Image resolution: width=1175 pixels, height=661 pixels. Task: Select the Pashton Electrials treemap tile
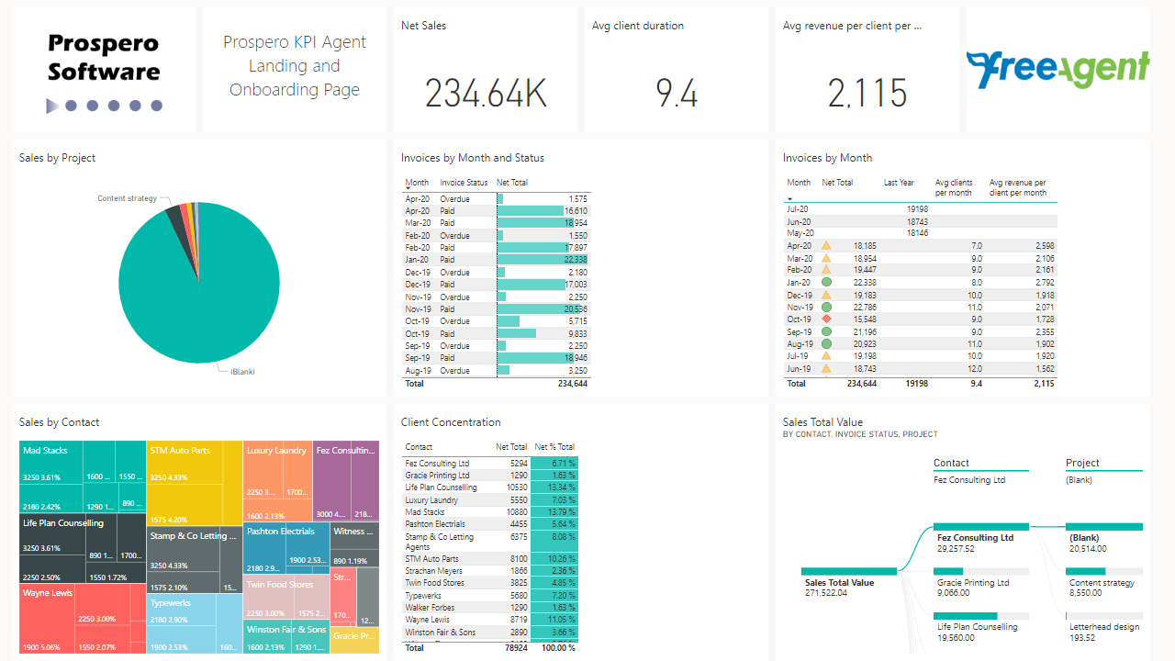click(x=285, y=549)
